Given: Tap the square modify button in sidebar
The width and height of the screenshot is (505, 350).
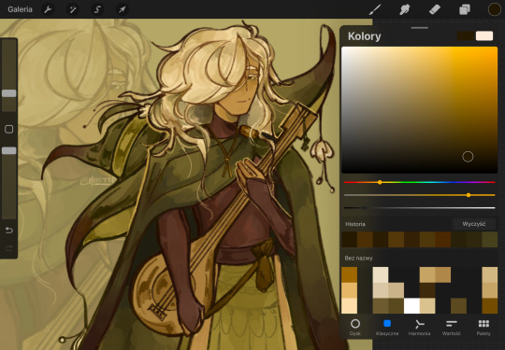Looking at the screenshot, I should [x=9, y=129].
